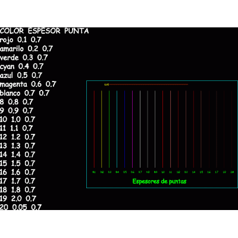Click the 'COLOR ESPESOR PUNTA' header line

point(45,31)
